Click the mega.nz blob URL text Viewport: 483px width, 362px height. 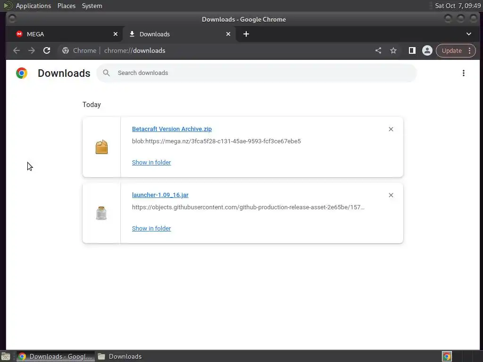[x=216, y=141]
